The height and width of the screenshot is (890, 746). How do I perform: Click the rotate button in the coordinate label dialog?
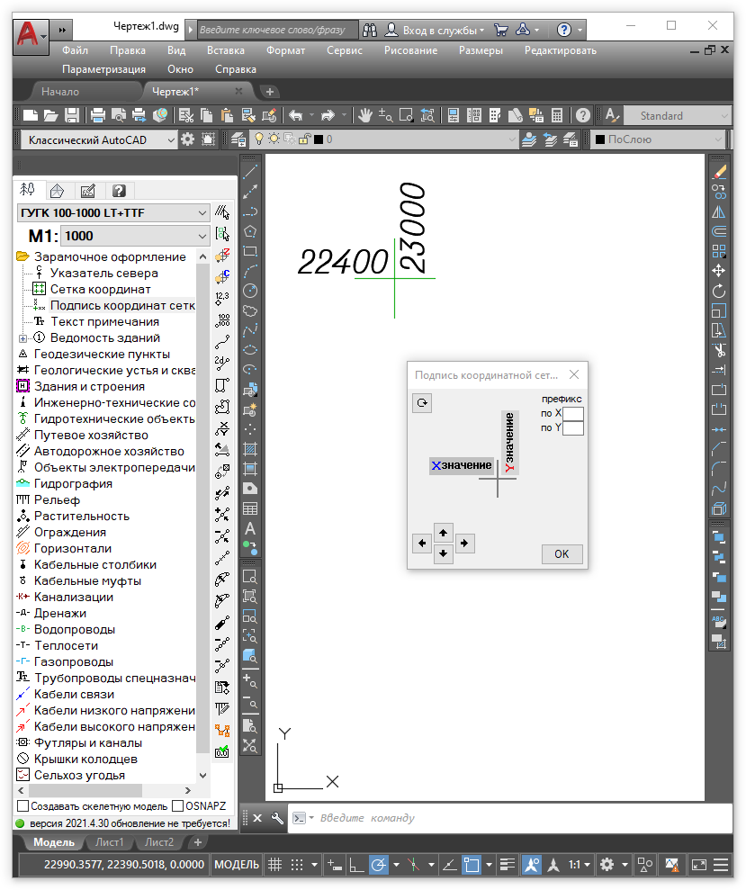(422, 404)
